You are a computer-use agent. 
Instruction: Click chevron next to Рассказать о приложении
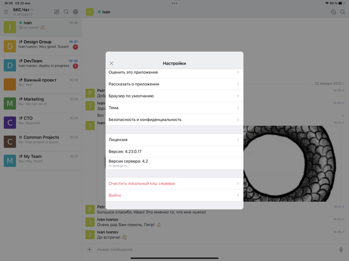pyautogui.click(x=238, y=84)
